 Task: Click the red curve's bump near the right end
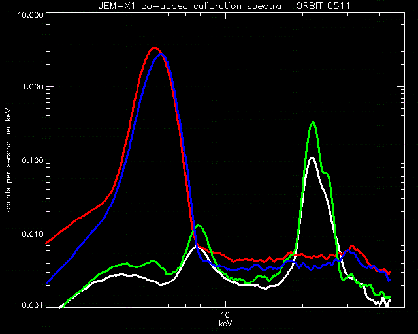coord(352,247)
